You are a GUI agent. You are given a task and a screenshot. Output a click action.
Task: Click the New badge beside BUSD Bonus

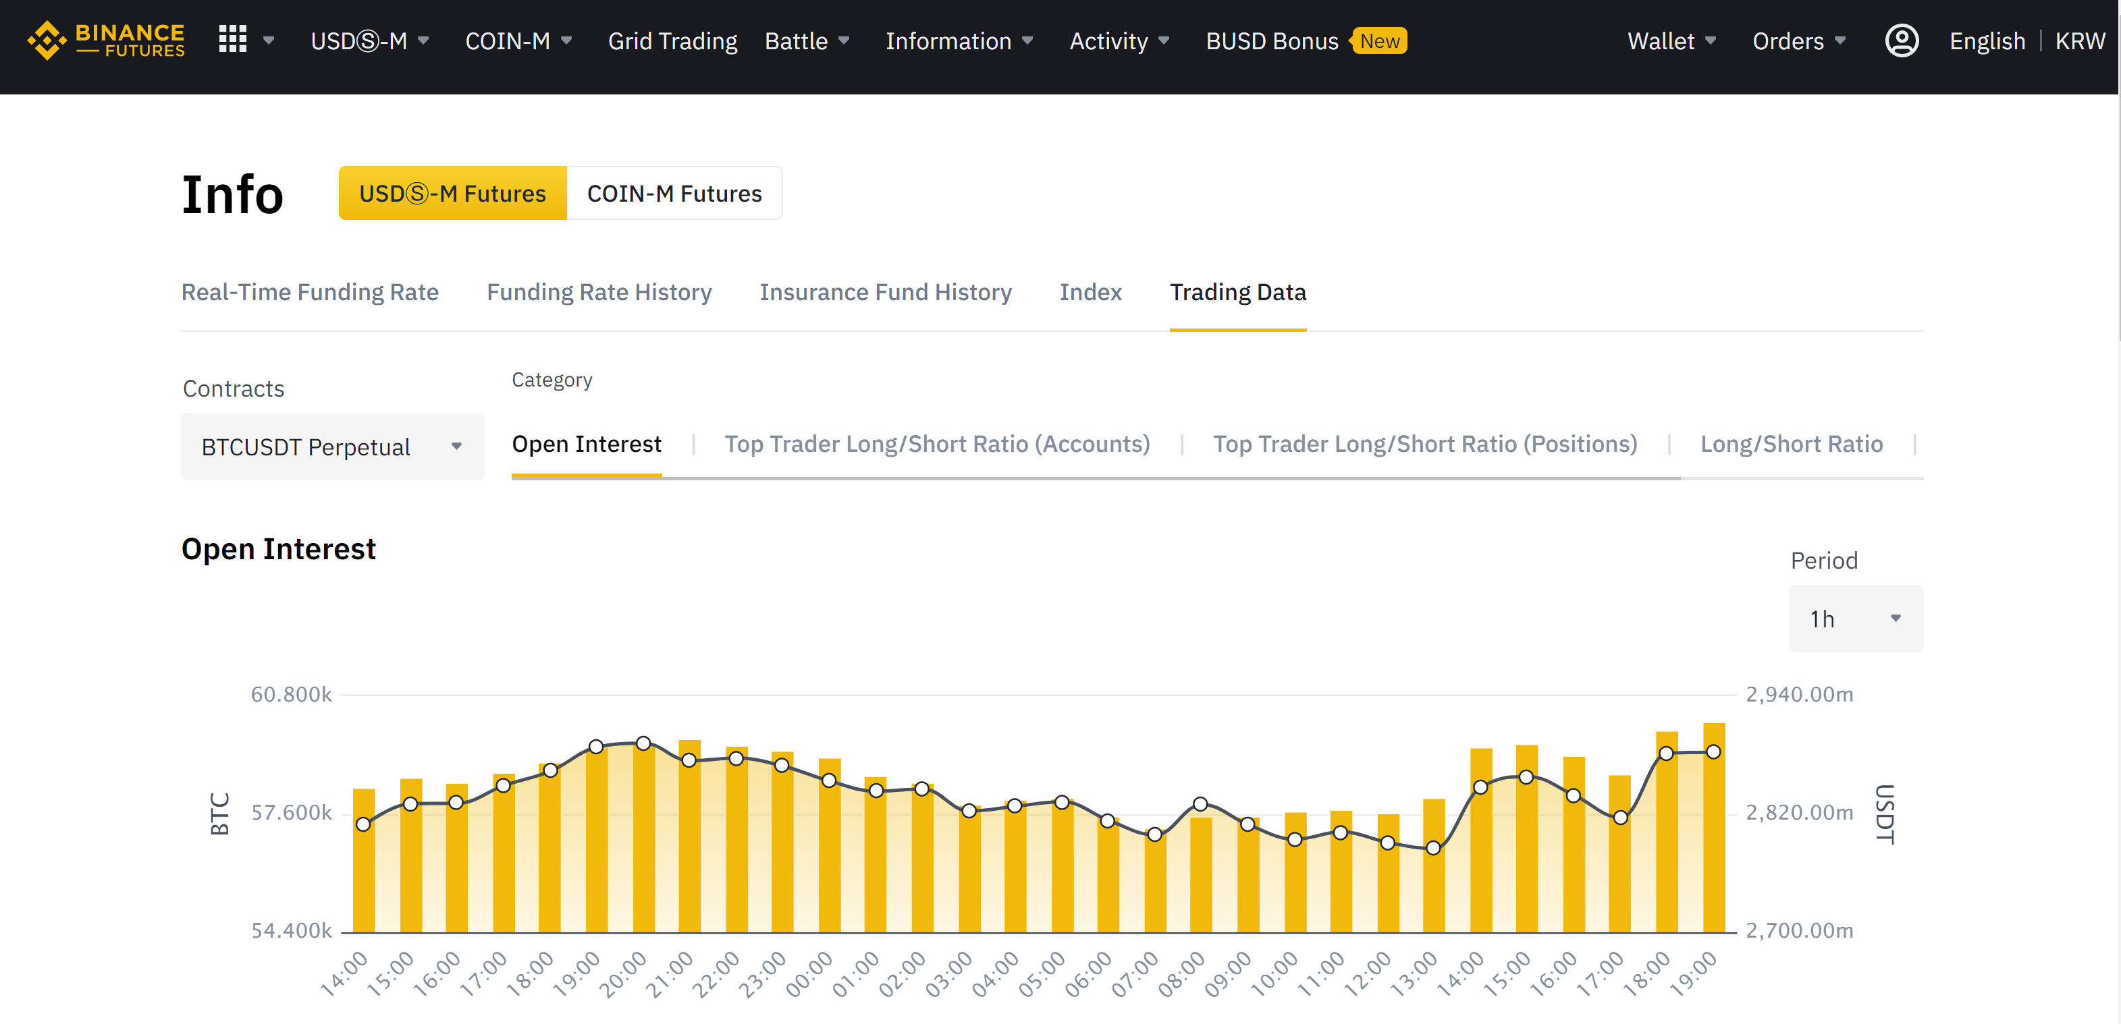pos(1379,41)
